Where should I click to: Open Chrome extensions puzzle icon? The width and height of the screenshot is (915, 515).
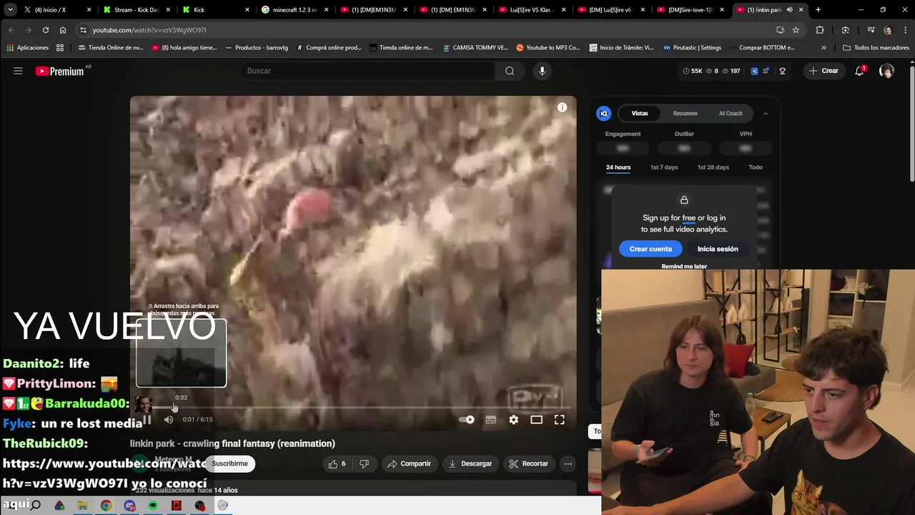click(820, 30)
